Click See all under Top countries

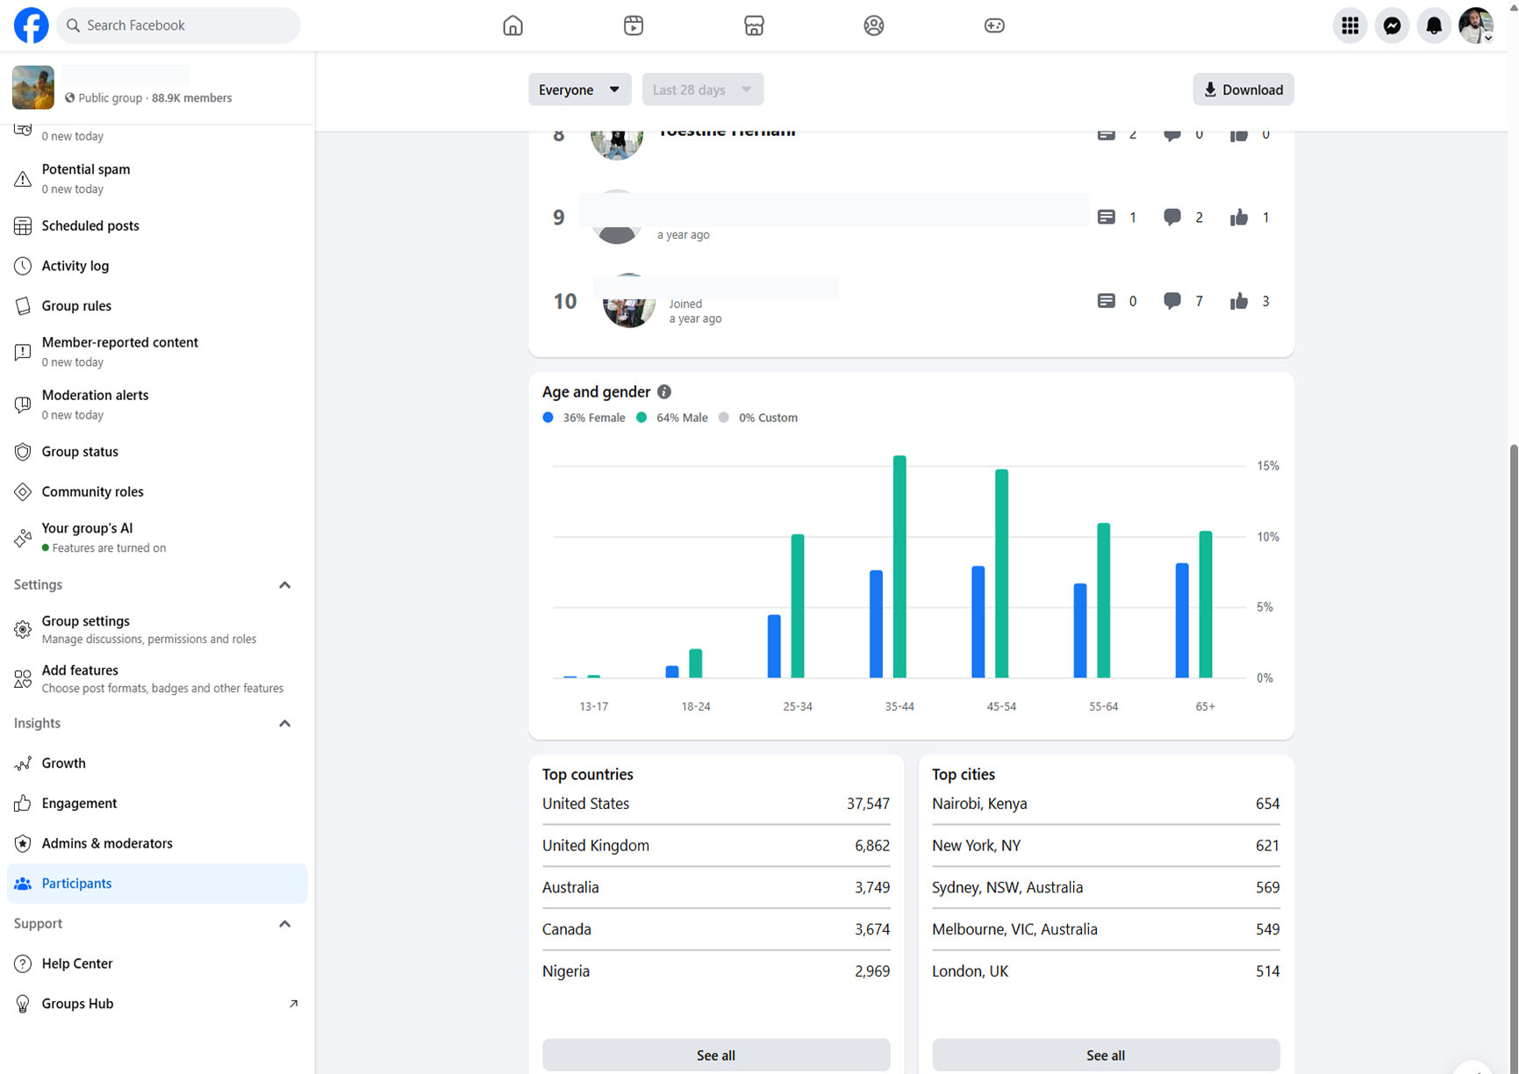coord(715,1055)
